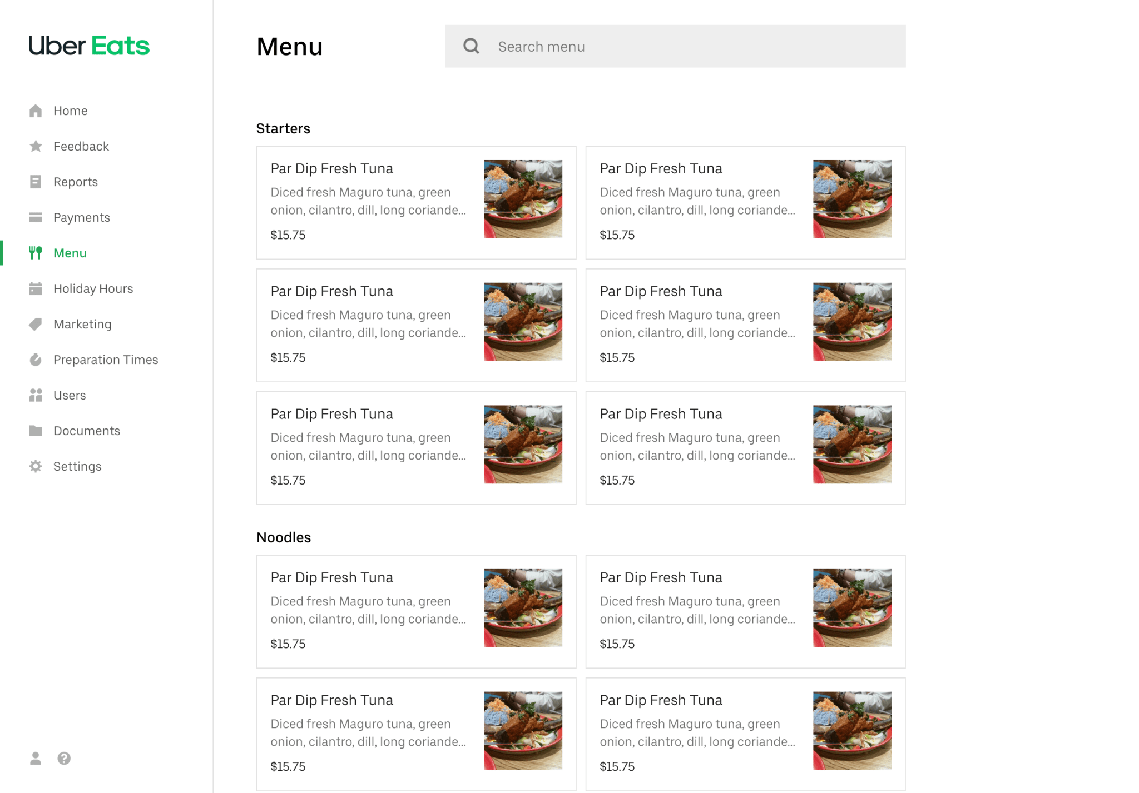Screen dimensions: 1139x793
Task: Click the Search menu input field
Action: click(675, 46)
